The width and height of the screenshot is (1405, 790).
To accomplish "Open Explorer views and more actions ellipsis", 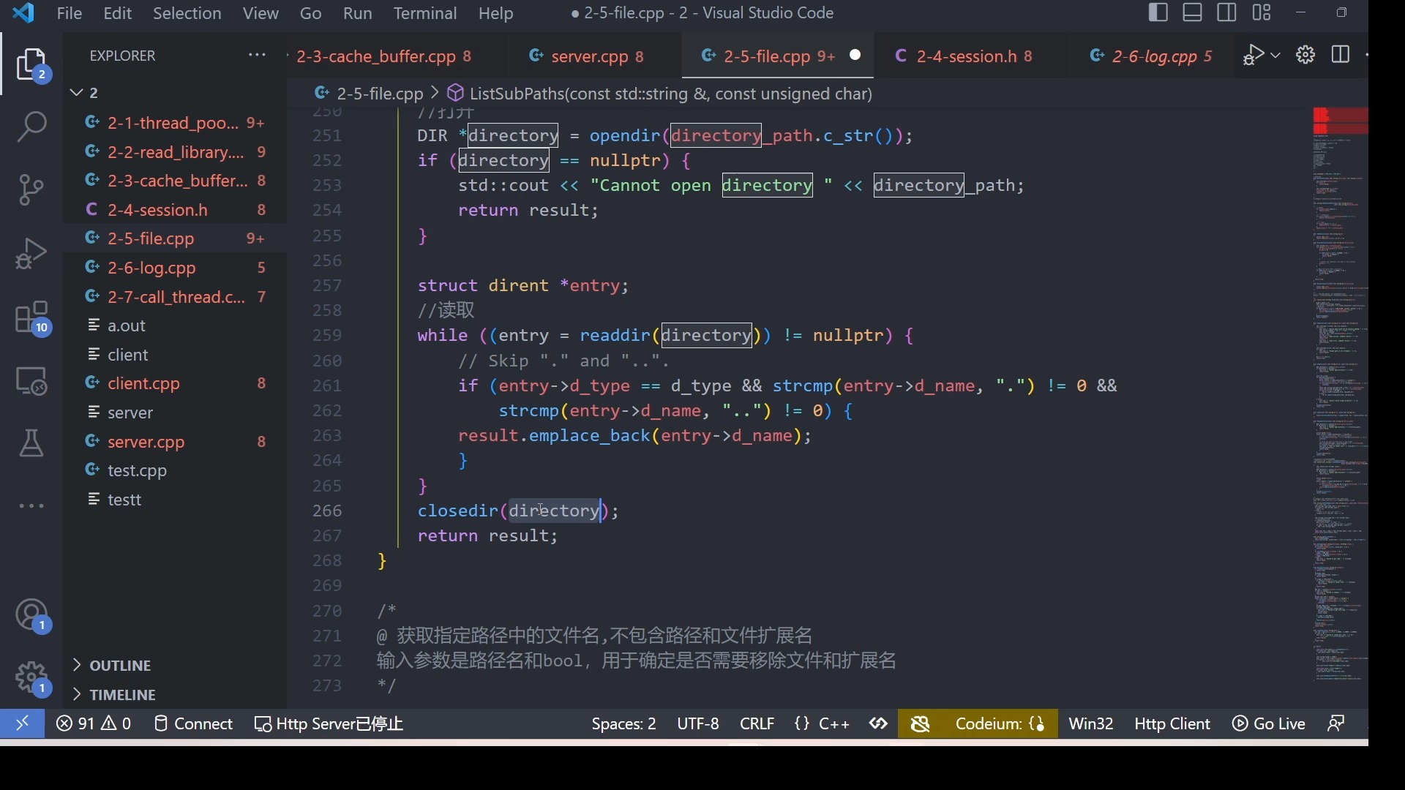I will tap(257, 56).
